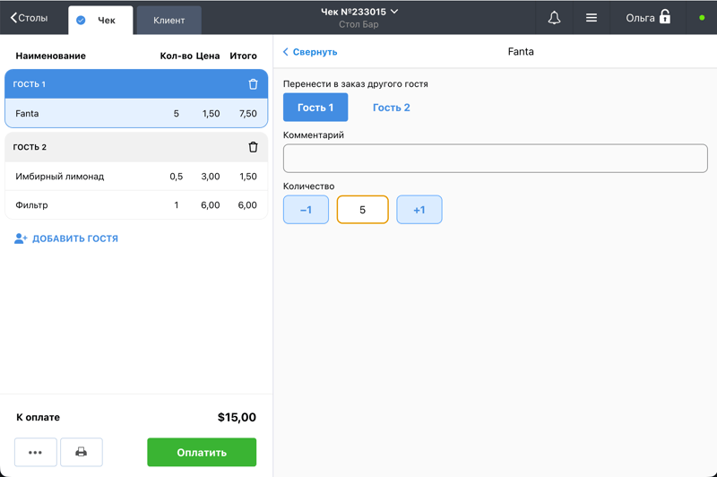
Task: Click the Ольга lock icon
Action: point(665,17)
